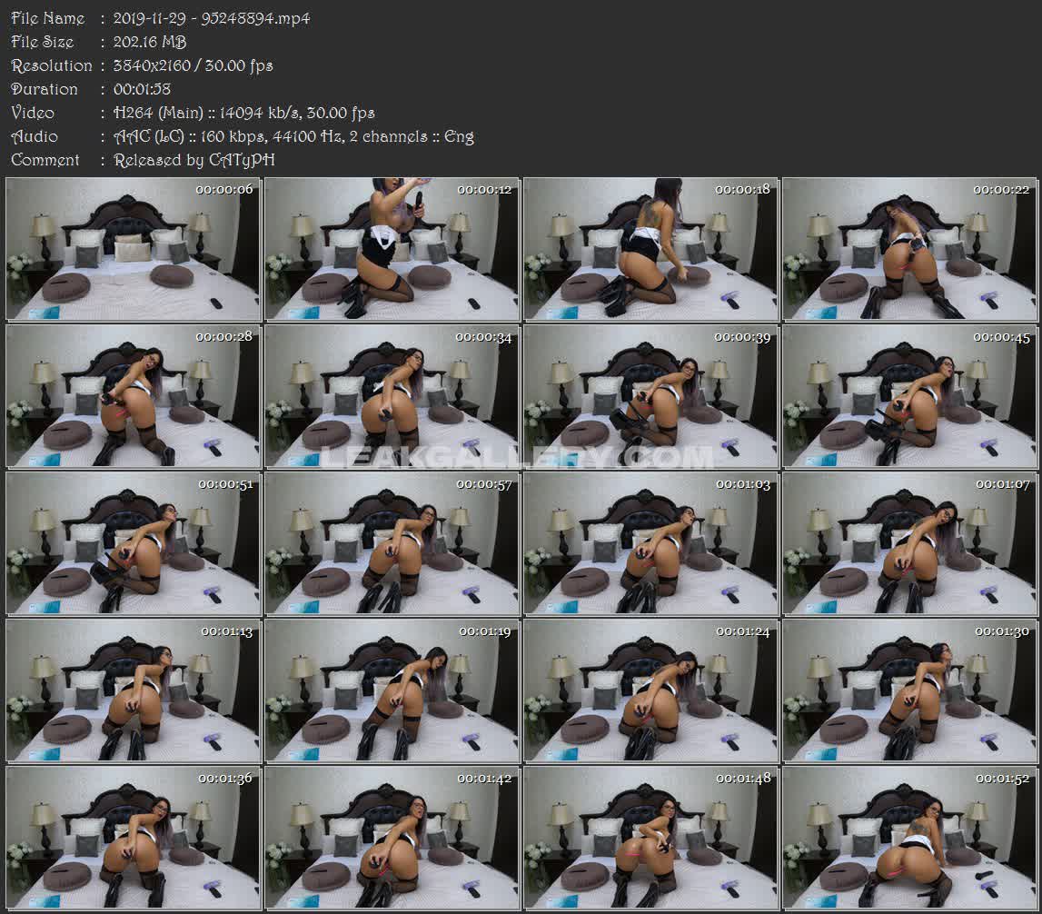Click the 00:01:13 thumbnail
Image resolution: width=1042 pixels, height=914 pixels.
pyautogui.click(x=134, y=691)
